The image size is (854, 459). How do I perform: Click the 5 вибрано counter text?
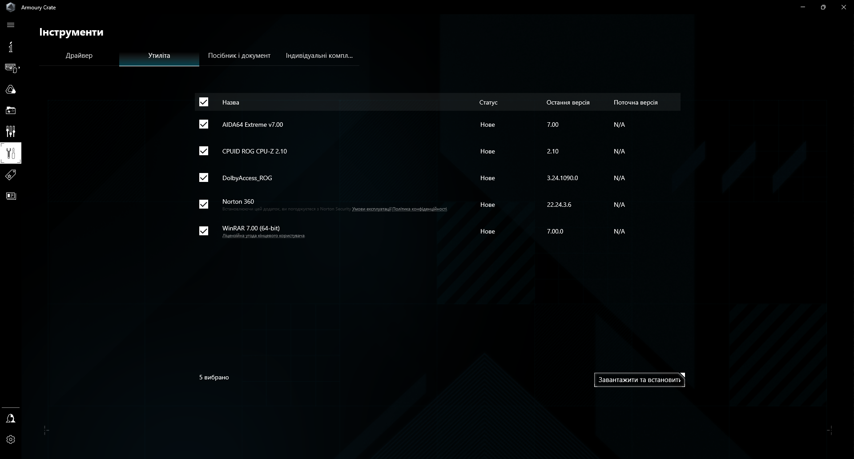pos(214,377)
